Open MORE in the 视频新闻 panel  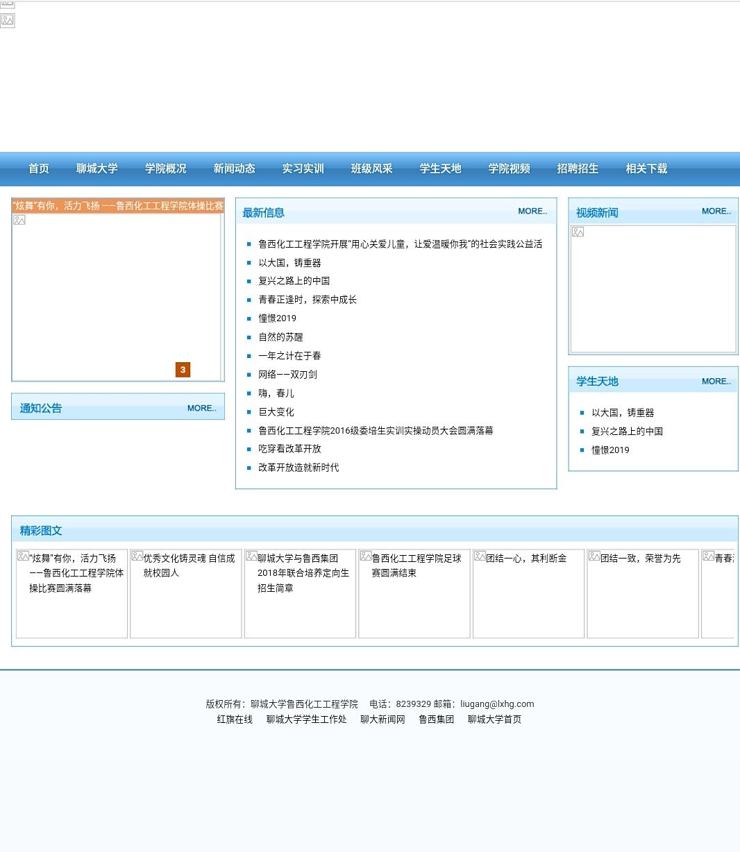(716, 212)
